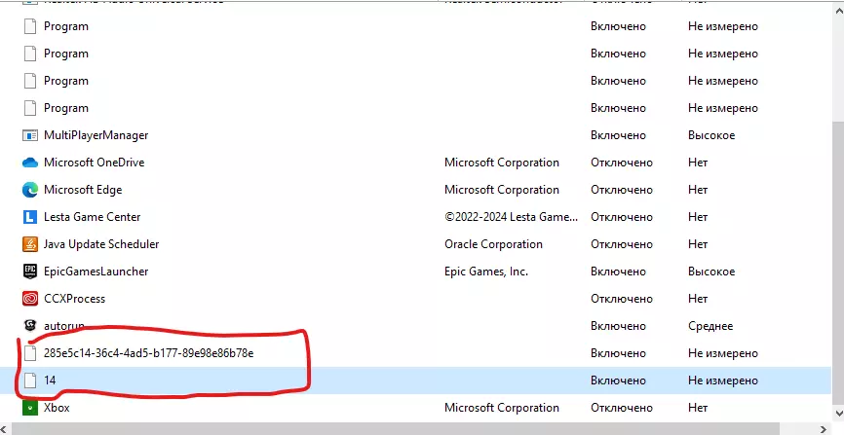Click the Lesta Game Center icon
The image size is (844, 435).
[30, 217]
